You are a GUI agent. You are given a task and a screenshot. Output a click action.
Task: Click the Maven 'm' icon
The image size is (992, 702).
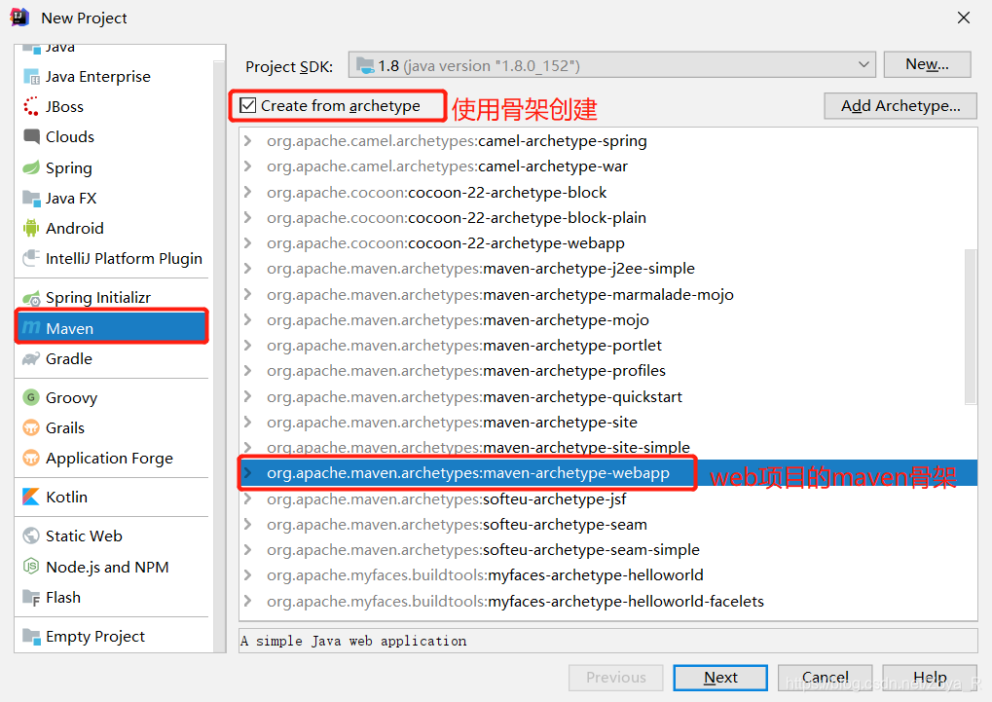click(31, 328)
